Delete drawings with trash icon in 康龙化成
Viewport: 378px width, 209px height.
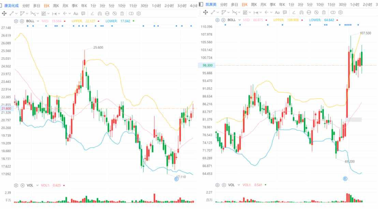[122, 14]
